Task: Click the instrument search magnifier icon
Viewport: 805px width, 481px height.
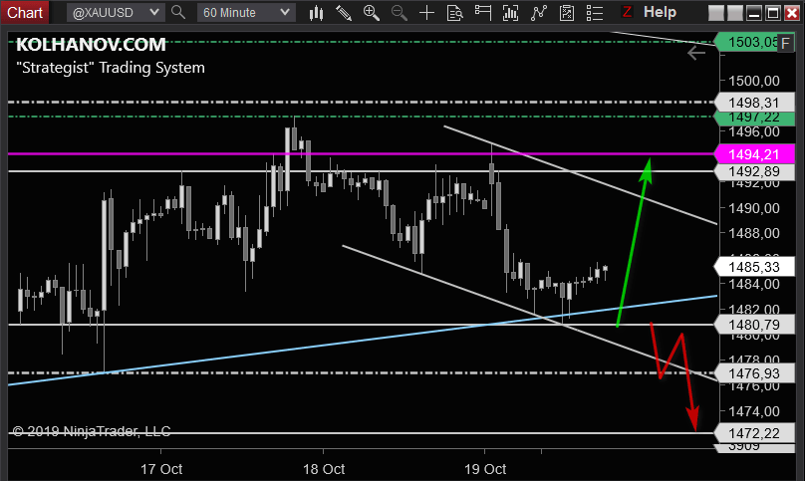Action: coord(178,12)
